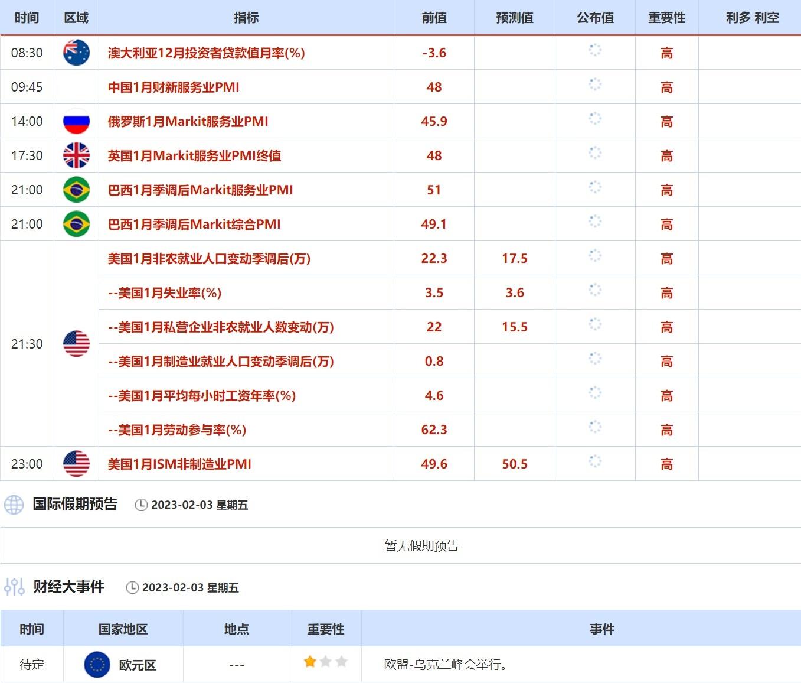Click the sliders icon beside 财经大事件

[x=14, y=587]
